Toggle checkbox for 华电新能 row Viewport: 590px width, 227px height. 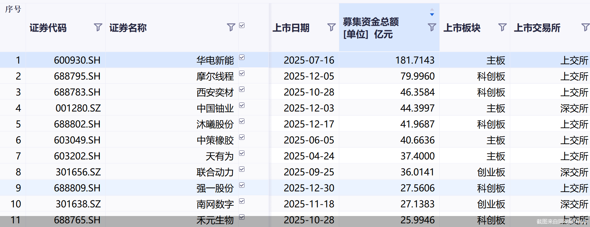(242, 57)
